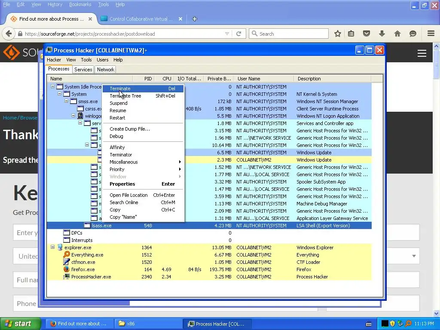Viewport: 440px width, 330px height.
Task: Click the 'Machine Debug Manager' description
Action: click(322, 203)
